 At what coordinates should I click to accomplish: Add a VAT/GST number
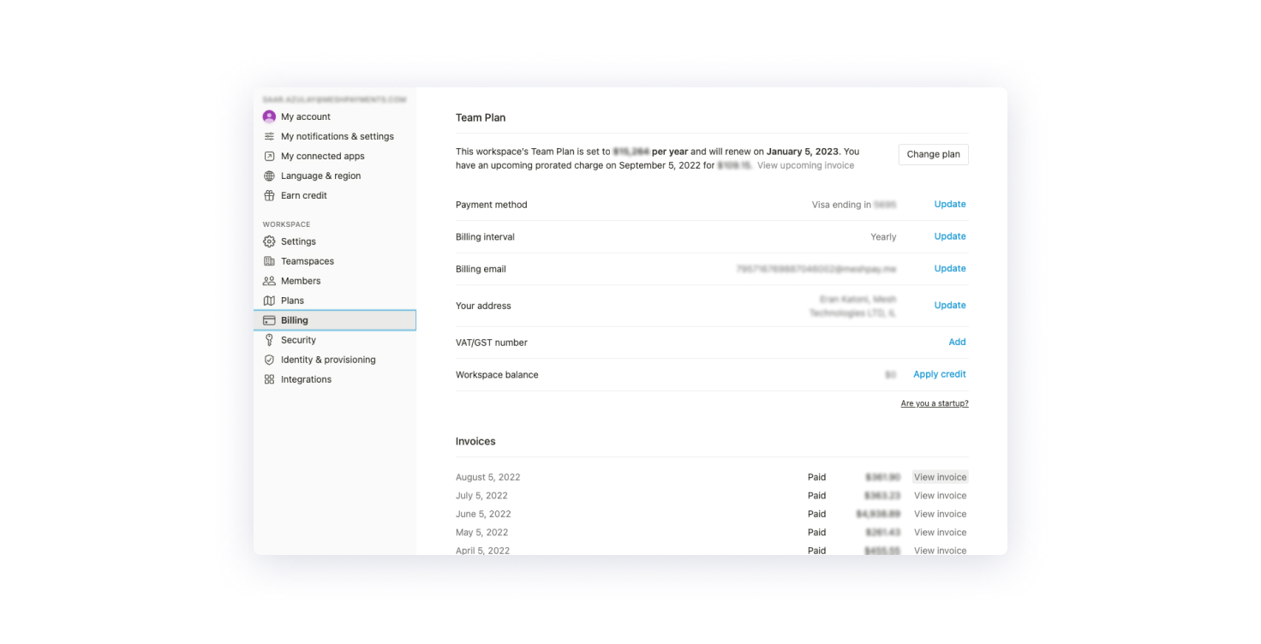point(957,342)
